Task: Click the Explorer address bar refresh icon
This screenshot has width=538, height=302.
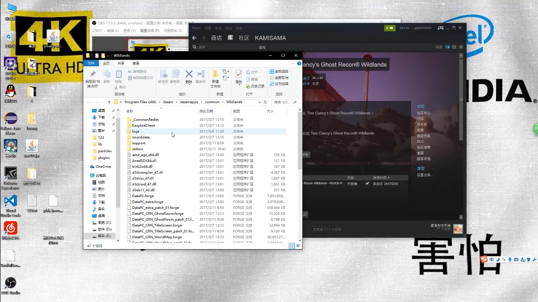Action: coord(265,102)
